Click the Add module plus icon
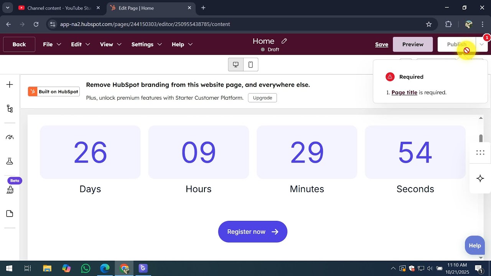 pyautogui.click(x=10, y=85)
